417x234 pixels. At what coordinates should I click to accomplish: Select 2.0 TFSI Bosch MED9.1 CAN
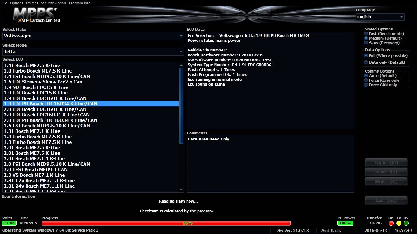click(x=91, y=170)
